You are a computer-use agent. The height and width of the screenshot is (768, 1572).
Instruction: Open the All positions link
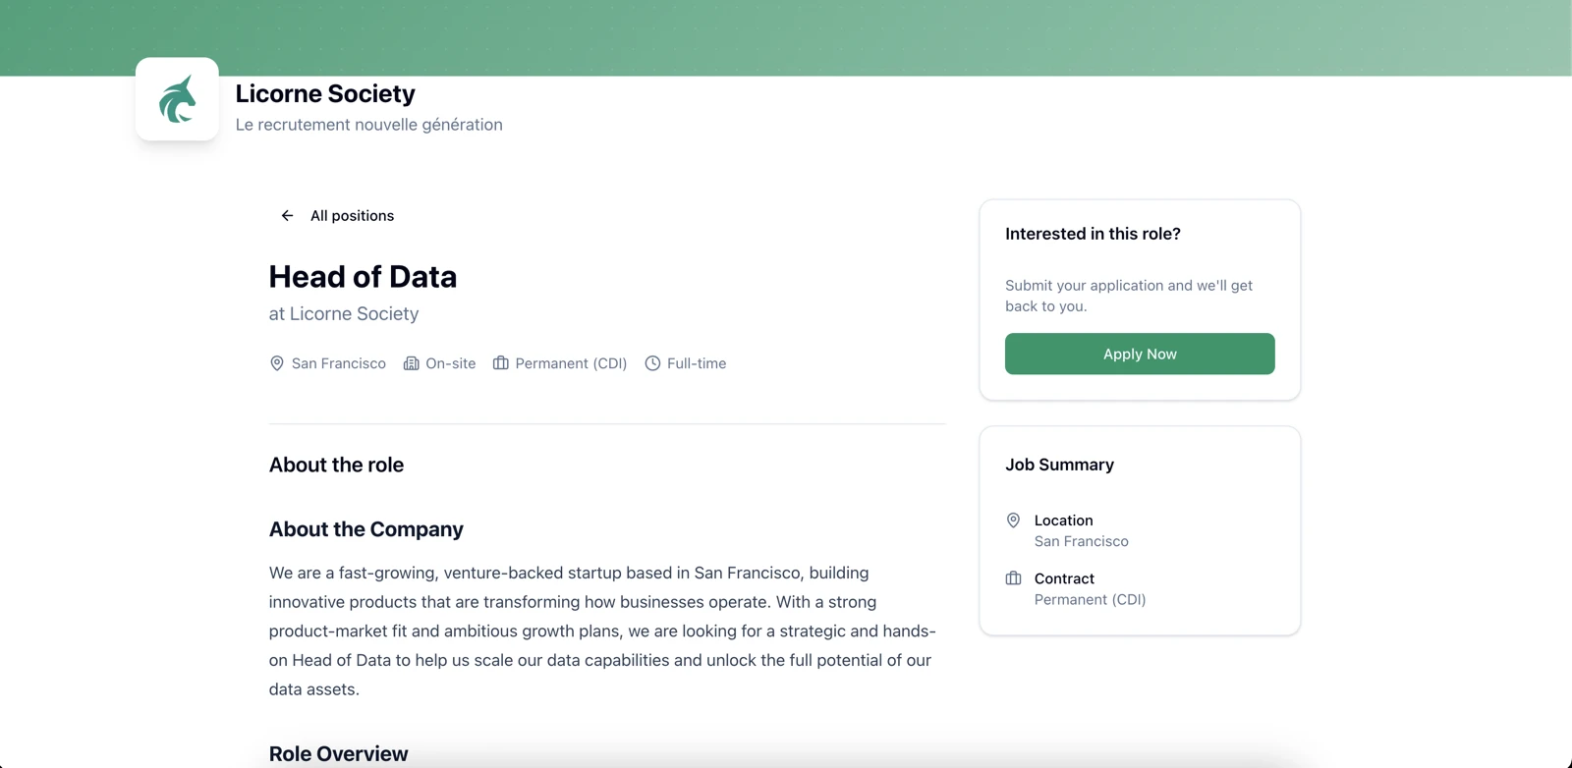pyautogui.click(x=352, y=215)
